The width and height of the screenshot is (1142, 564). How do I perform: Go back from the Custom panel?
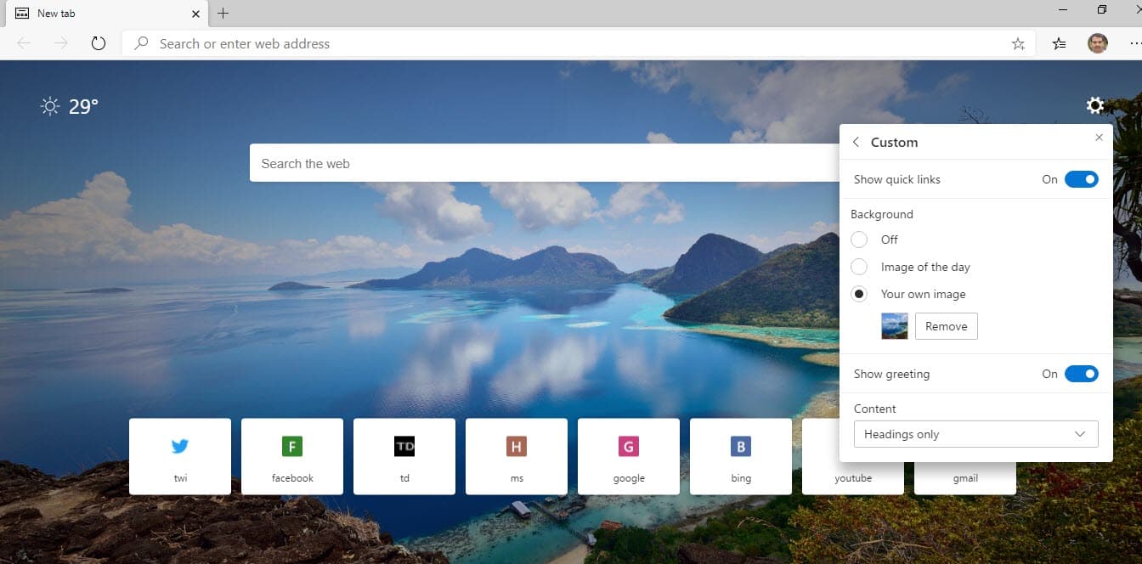[x=856, y=142]
